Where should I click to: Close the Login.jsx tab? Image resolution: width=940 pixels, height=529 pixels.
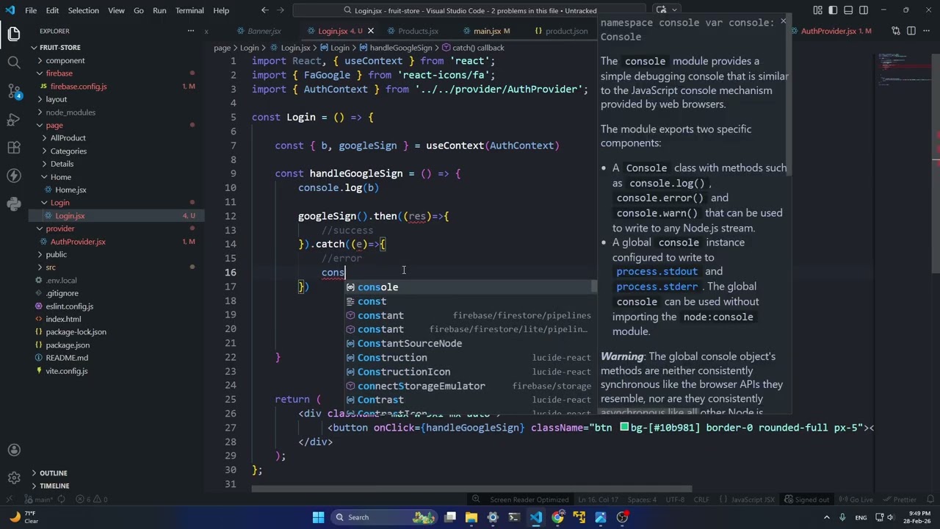[x=370, y=31]
